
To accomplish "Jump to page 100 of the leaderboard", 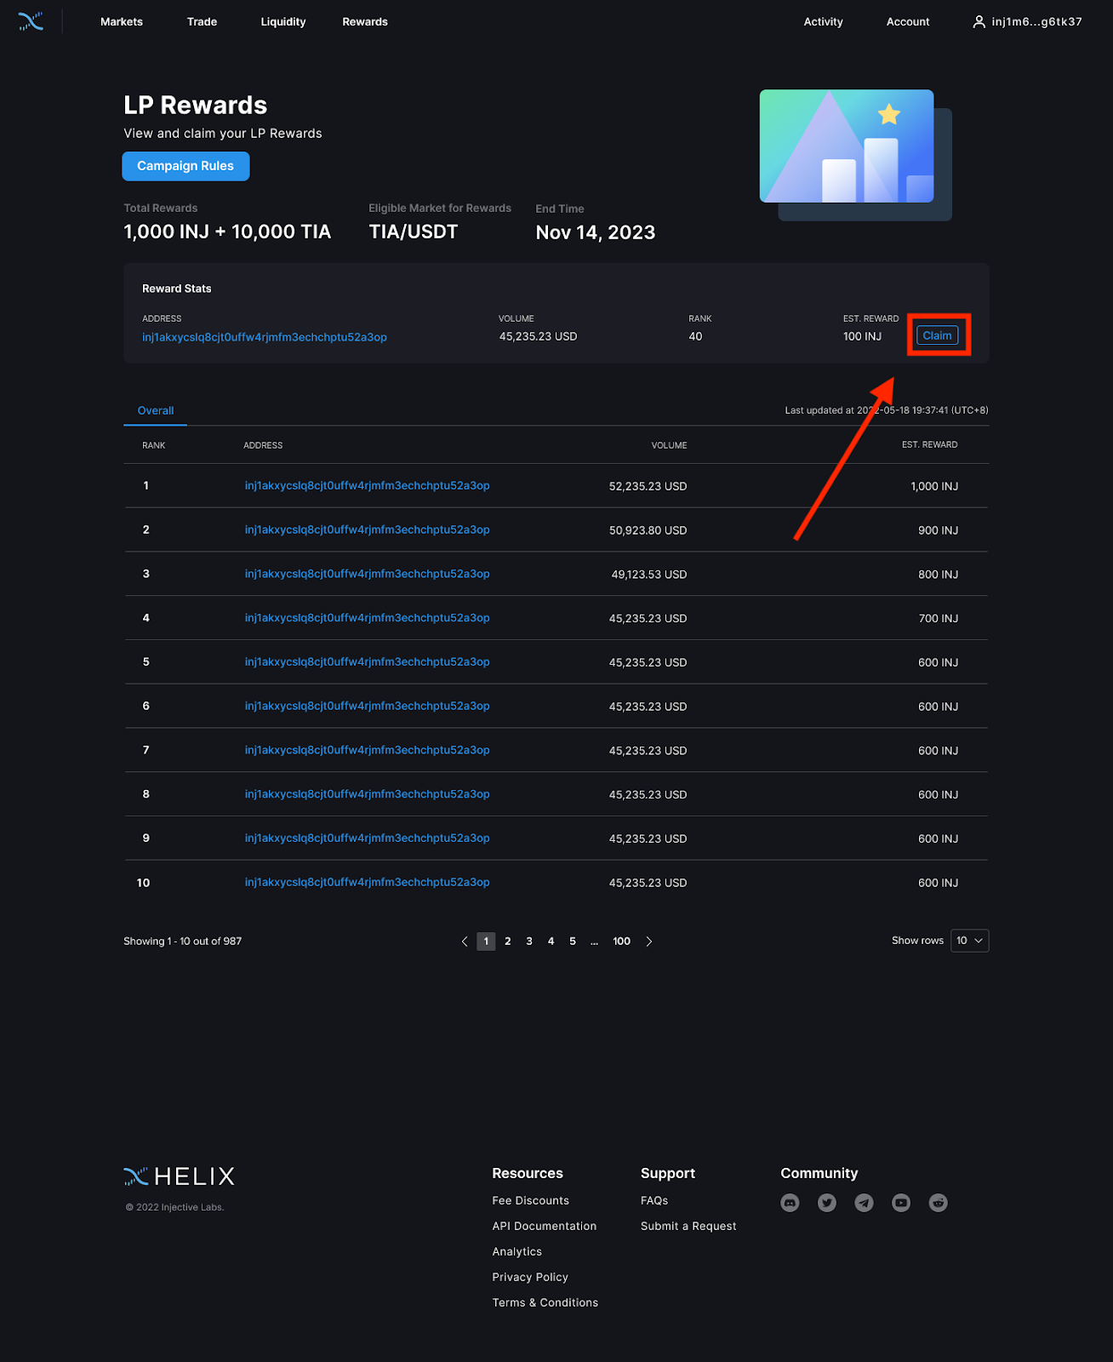I will 622,941.
